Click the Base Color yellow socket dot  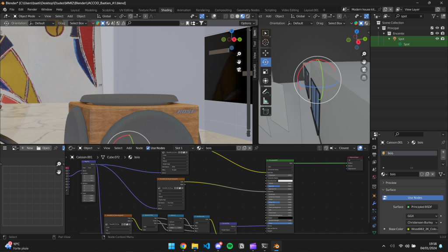pyautogui.click(x=409, y=229)
